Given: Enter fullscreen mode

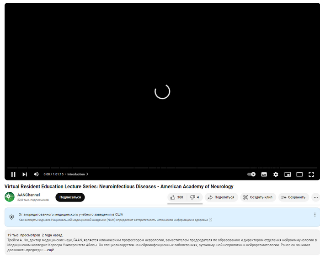Looking at the screenshot, I should [x=311, y=174].
